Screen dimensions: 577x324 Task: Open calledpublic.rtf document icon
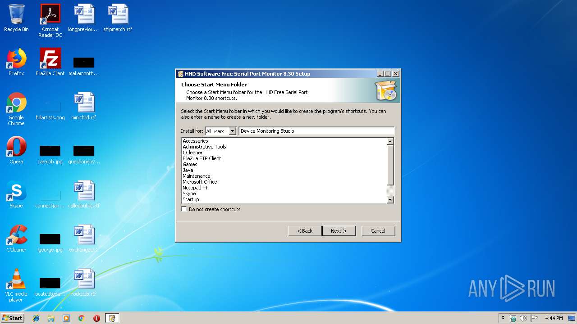pyautogui.click(x=84, y=194)
